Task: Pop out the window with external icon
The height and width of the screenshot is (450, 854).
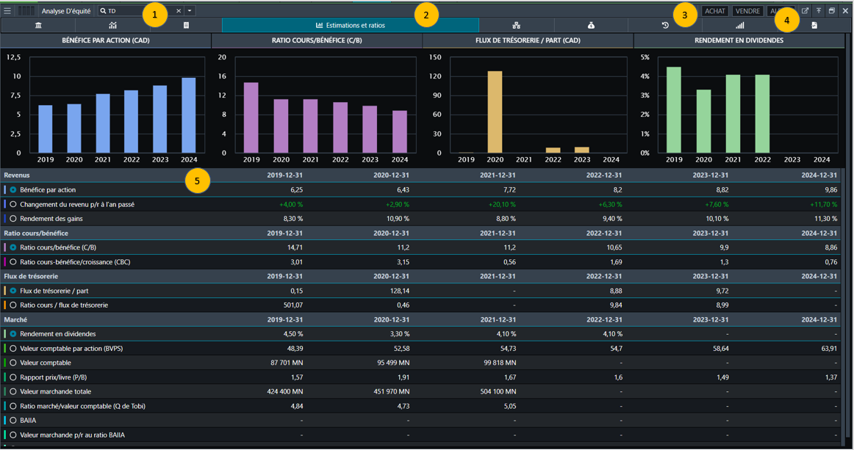Action: point(805,11)
